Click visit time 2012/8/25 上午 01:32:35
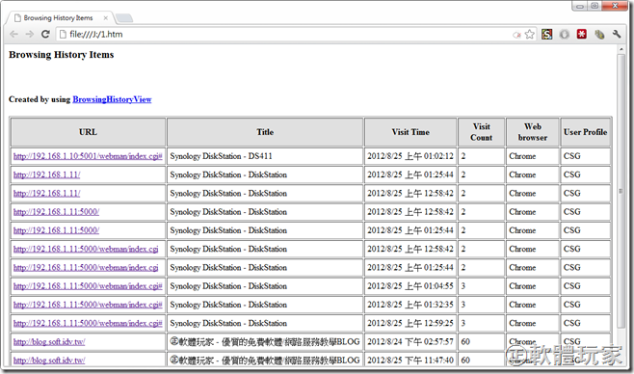Image resolution: width=634 pixels, height=374 pixels. tap(410, 305)
